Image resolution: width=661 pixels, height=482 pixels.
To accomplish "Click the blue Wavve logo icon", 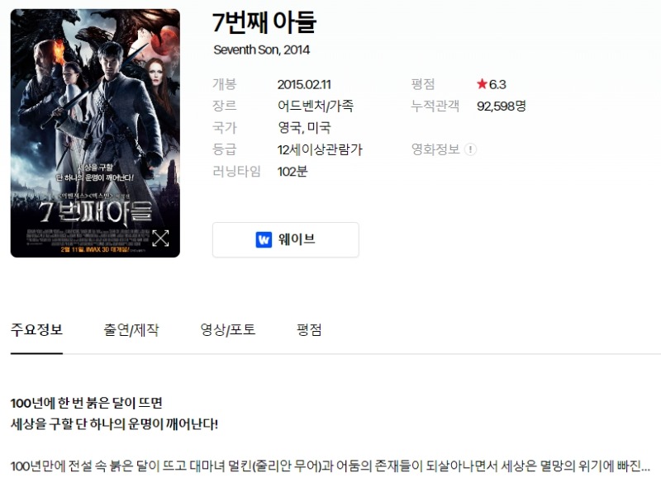I will click(264, 239).
